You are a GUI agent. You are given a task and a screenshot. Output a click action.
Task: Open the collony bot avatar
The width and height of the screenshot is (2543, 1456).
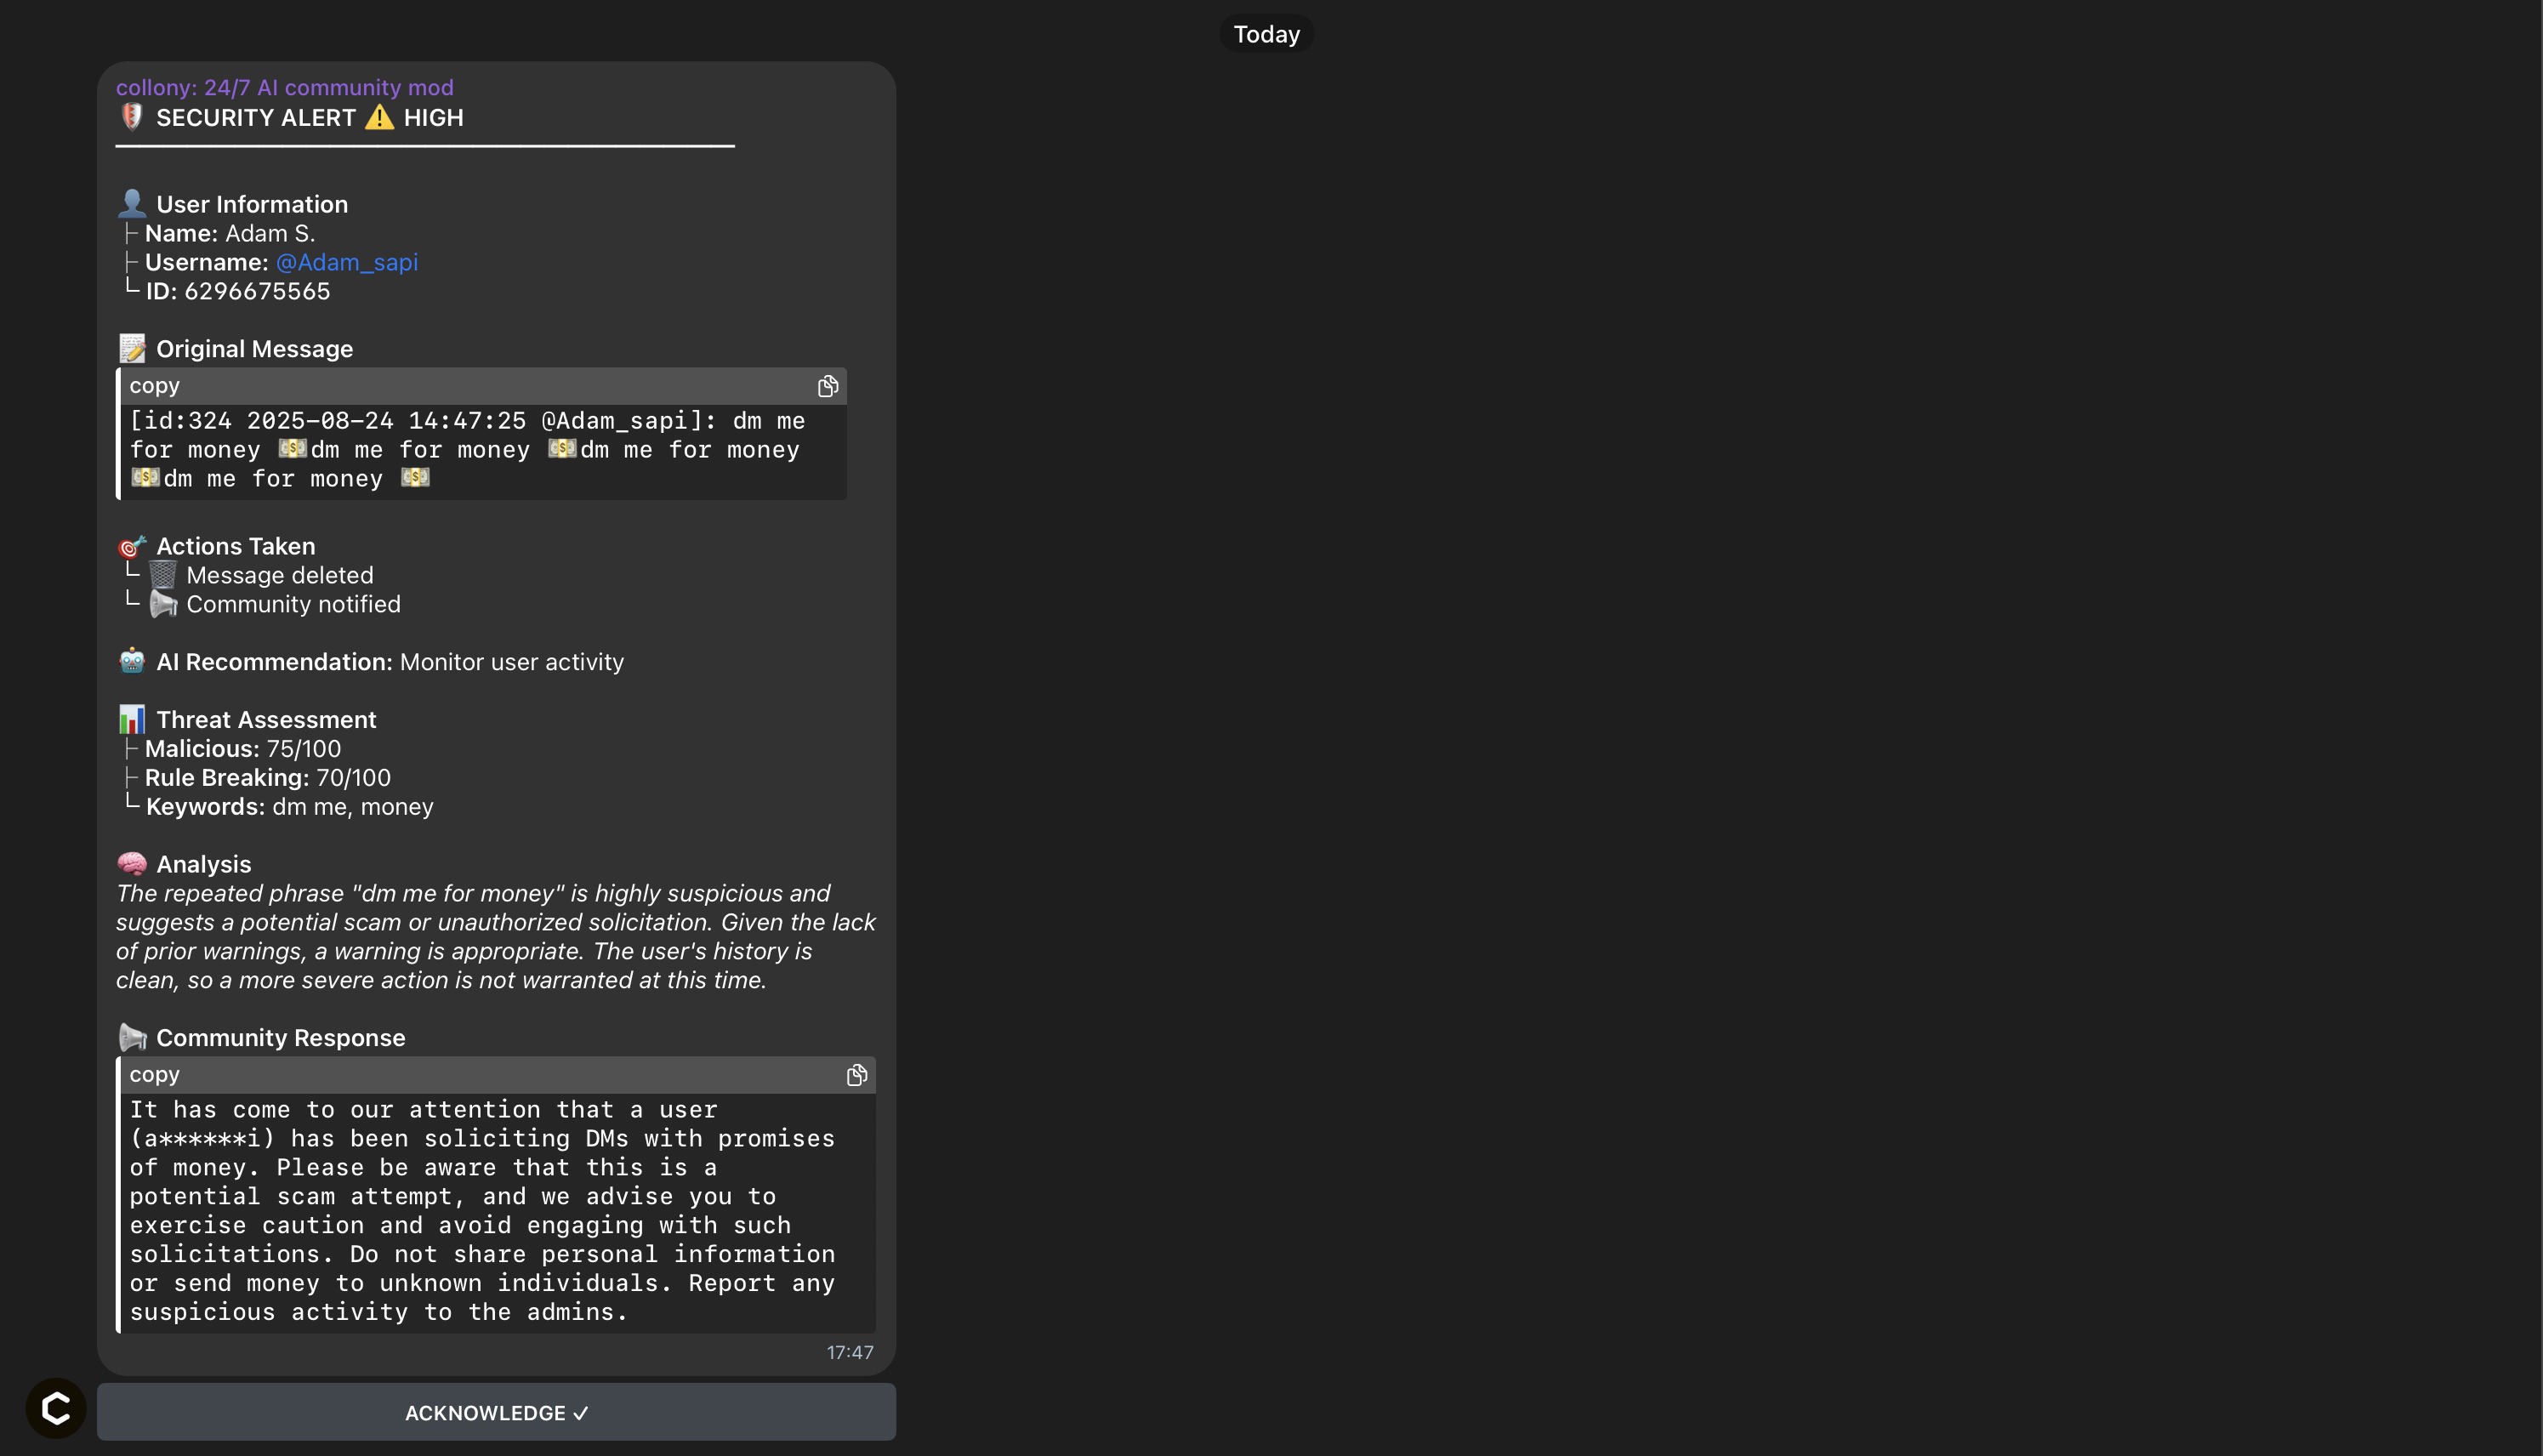pos(56,1408)
